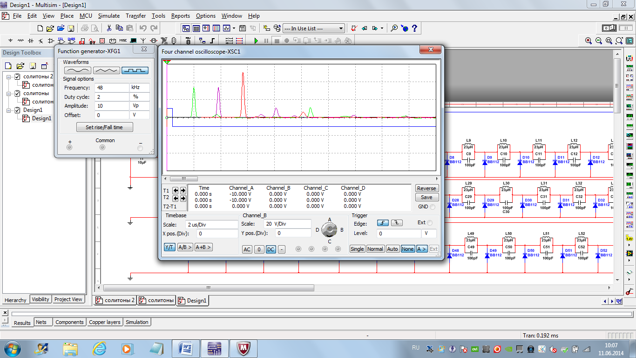Open the Reports menu
The height and width of the screenshot is (358, 636).
tap(181, 16)
